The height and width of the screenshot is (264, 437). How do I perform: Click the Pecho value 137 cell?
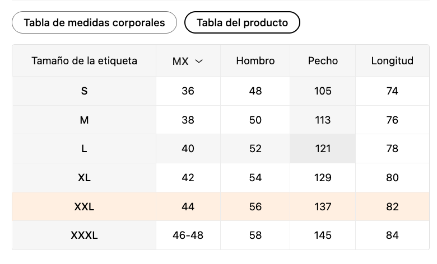point(323,207)
